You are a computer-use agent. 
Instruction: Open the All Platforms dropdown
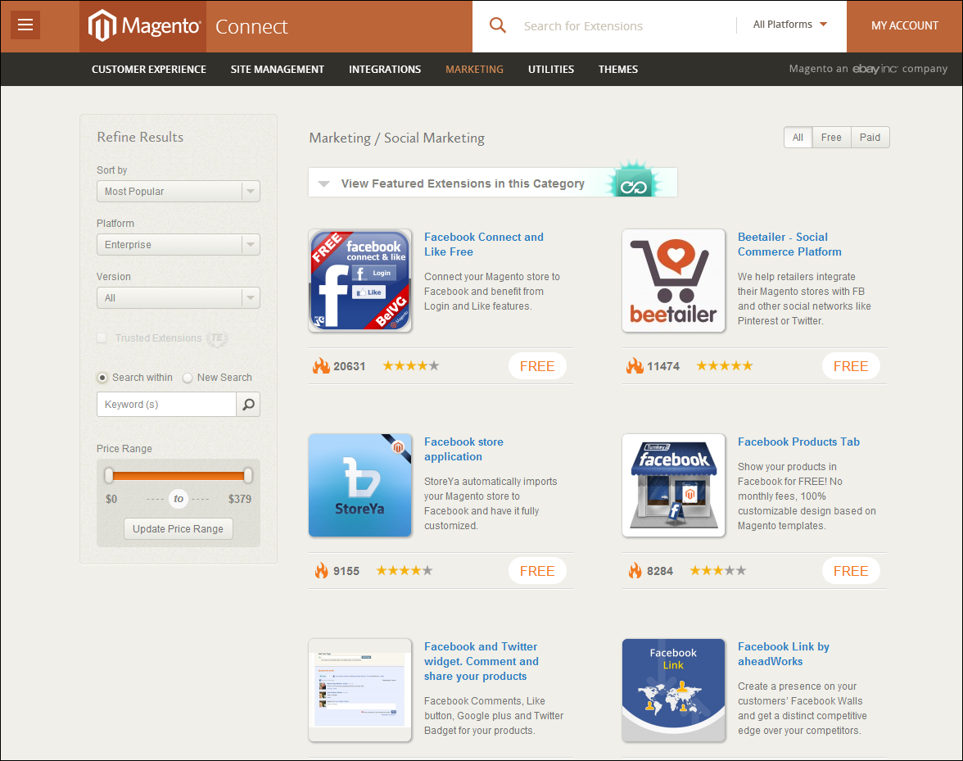789,25
